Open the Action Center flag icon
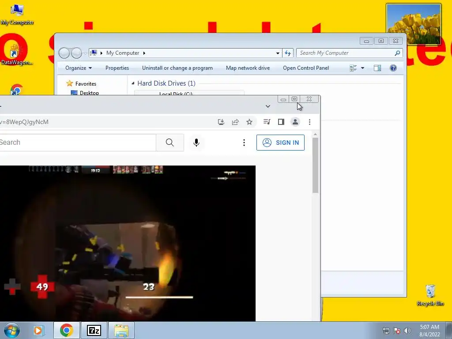Screen dimensions: 452x339 tap(397, 331)
